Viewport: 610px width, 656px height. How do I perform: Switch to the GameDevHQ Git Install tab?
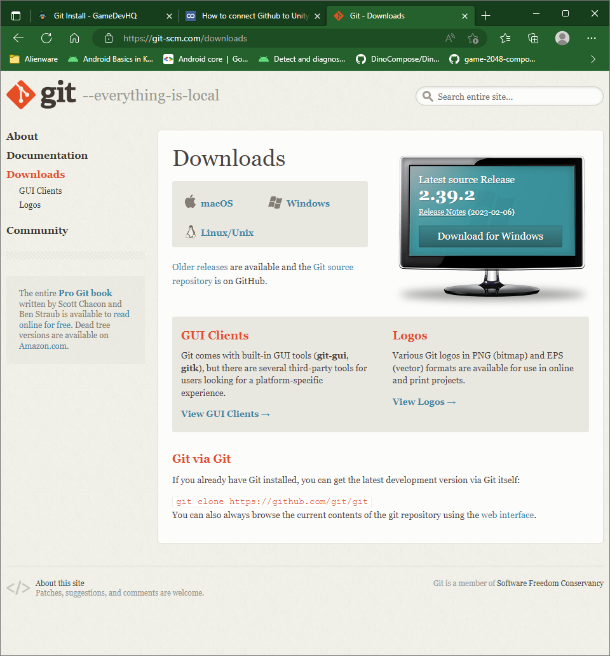102,15
